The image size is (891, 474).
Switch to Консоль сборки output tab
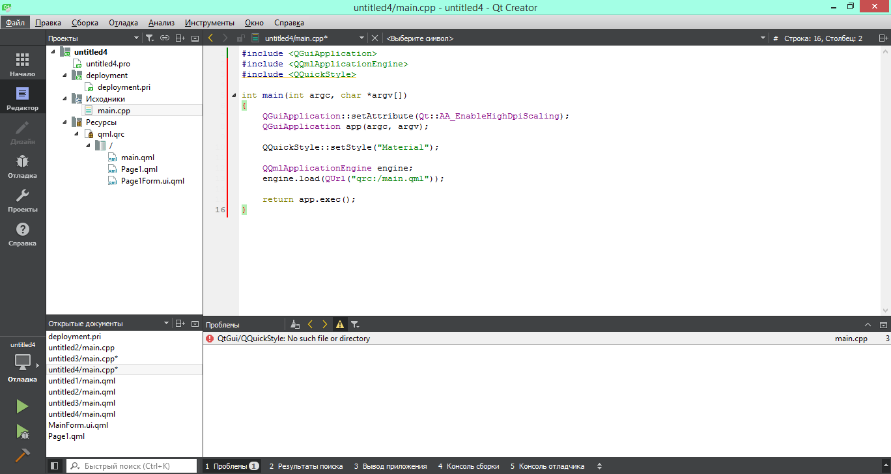468,466
